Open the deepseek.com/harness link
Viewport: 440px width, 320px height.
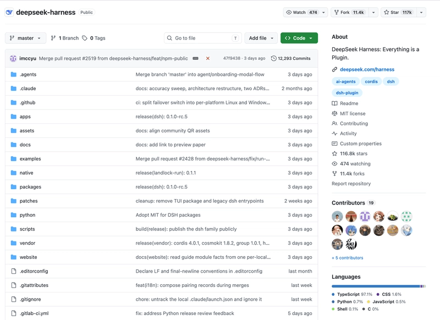click(367, 69)
